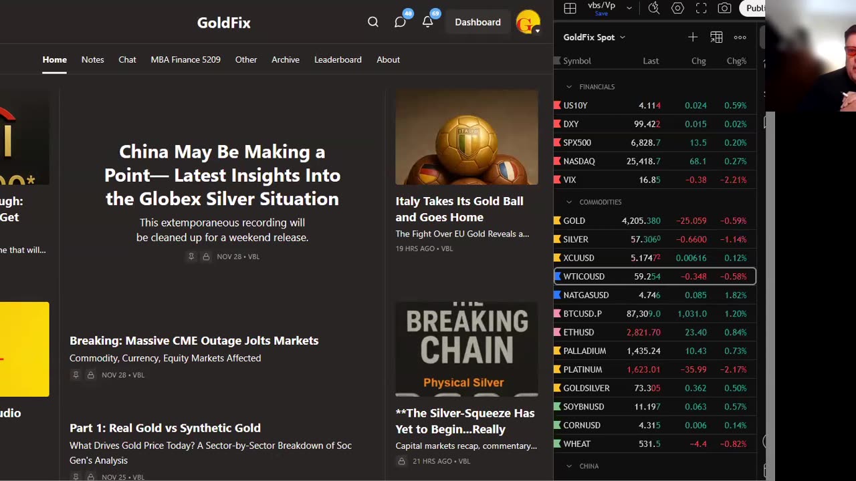Open the Other tab
This screenshot has height=481, width=856.
[x=246, y=59]
